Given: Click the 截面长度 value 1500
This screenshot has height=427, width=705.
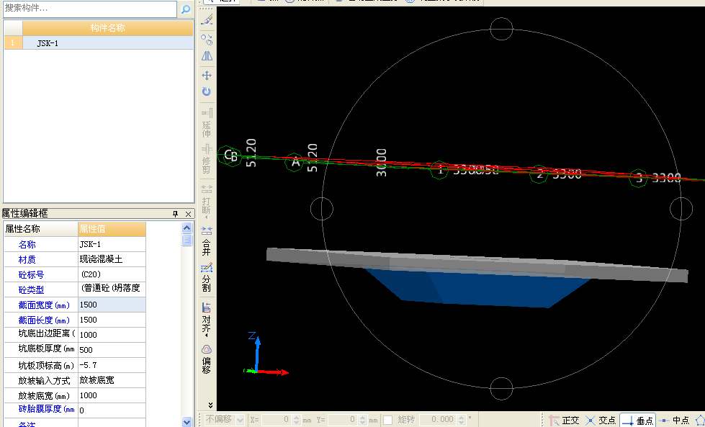Looking at the screenshot, I should pyautogui.click(x=112, y=320).
